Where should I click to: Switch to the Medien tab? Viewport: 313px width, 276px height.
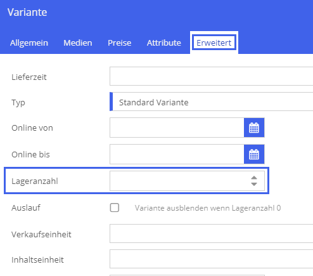pyautogui.click(x=78, y=43)
